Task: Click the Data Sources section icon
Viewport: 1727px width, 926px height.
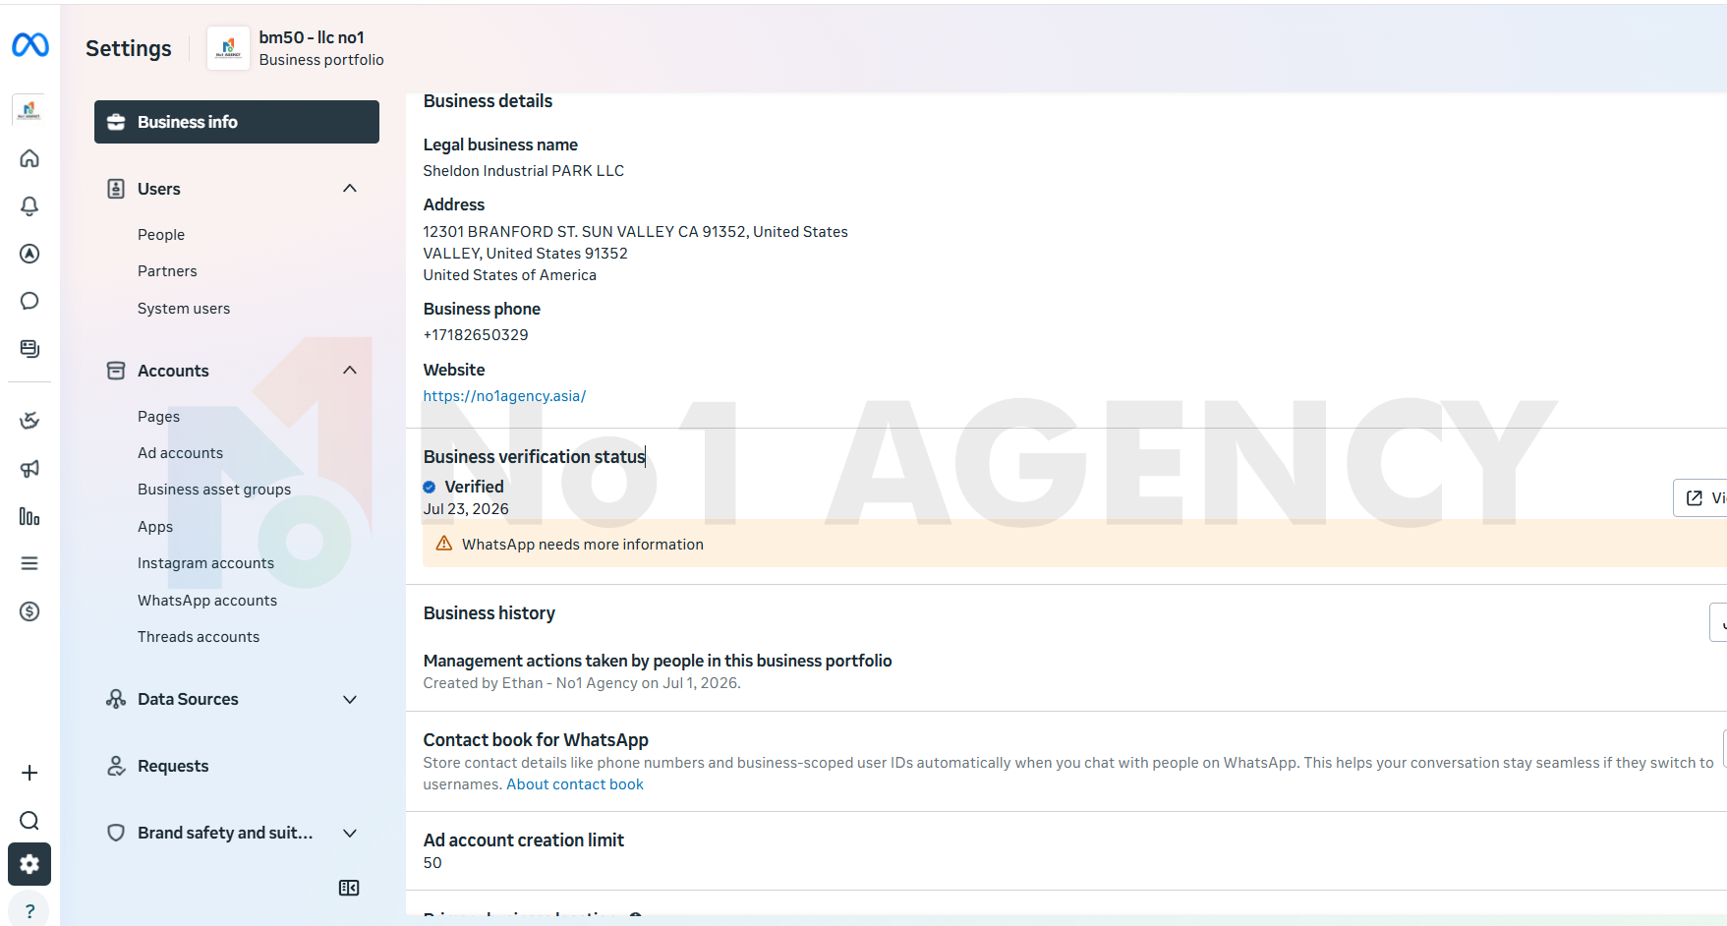Action: (116, 699)
